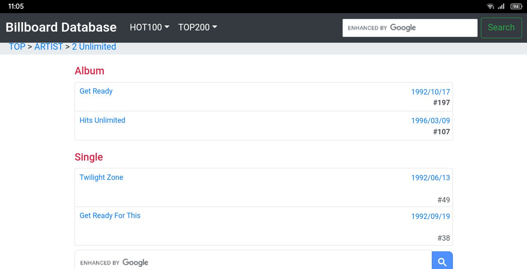The image size is (527, 269).
Task: Open the Get Ready album link
Action: tap(96, 91)
